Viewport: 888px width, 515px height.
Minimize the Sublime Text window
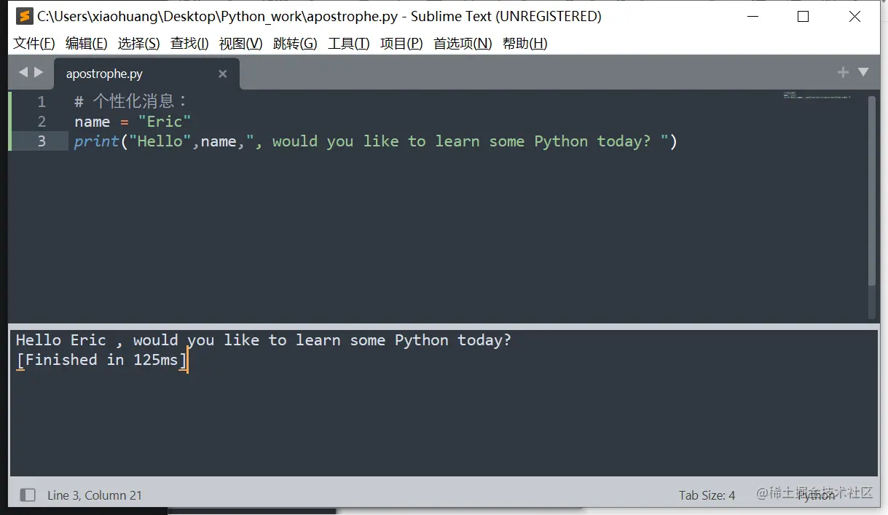[x=753, y=16]
